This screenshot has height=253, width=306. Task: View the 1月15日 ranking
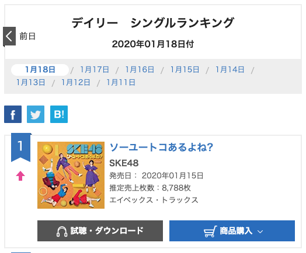[185, 70]
